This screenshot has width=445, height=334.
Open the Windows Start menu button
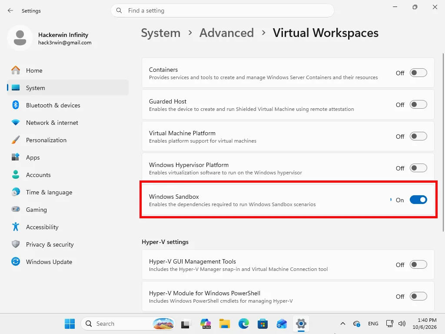click(70, 324)
